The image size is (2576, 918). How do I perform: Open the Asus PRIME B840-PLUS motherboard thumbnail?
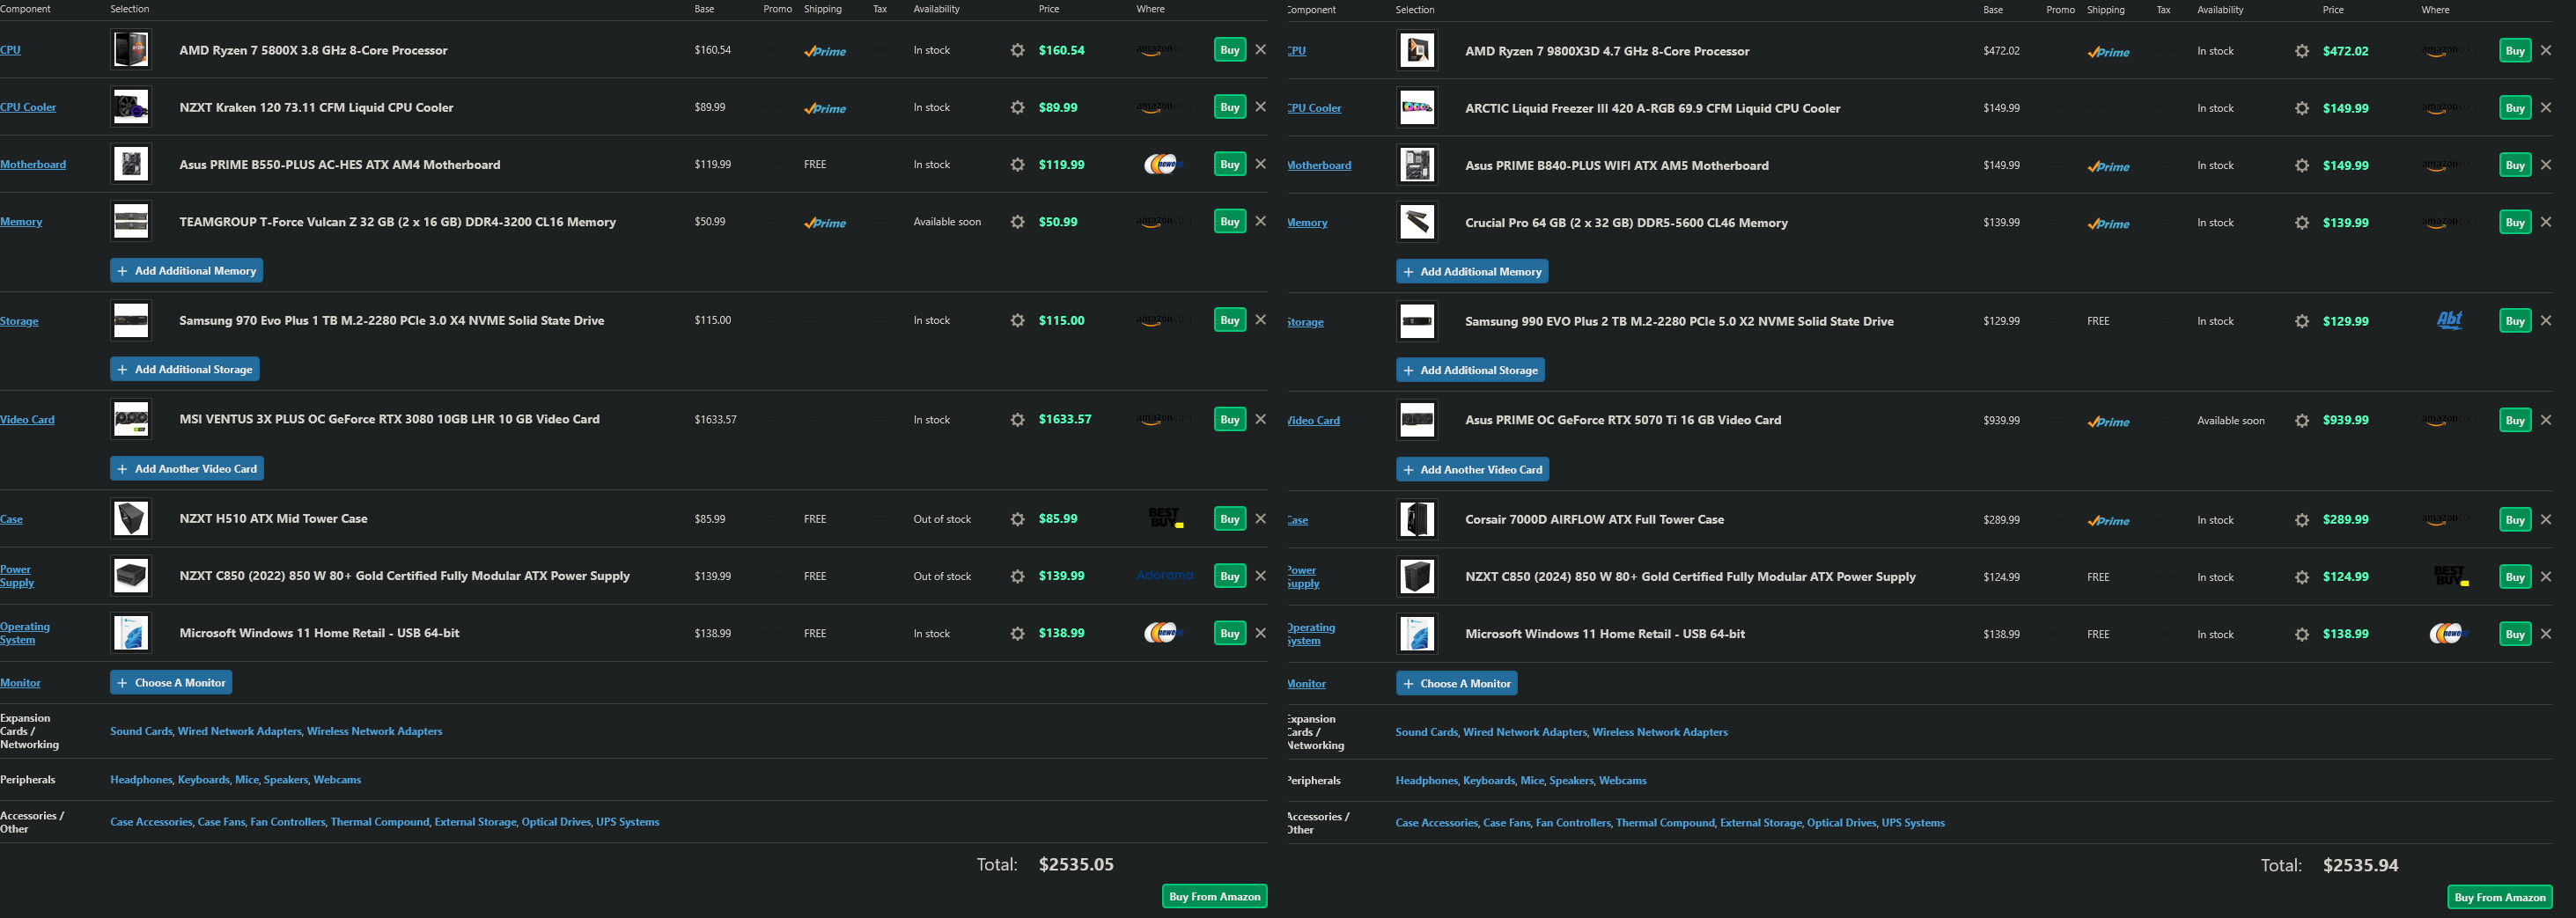pos(1417,165)
